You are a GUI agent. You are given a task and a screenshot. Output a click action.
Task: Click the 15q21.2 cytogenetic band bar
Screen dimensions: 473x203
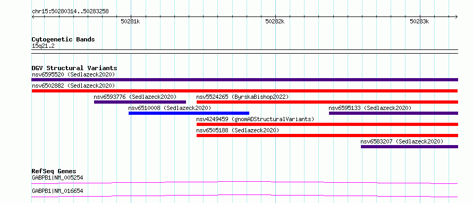pyautogui.click(x=244, y=52)
